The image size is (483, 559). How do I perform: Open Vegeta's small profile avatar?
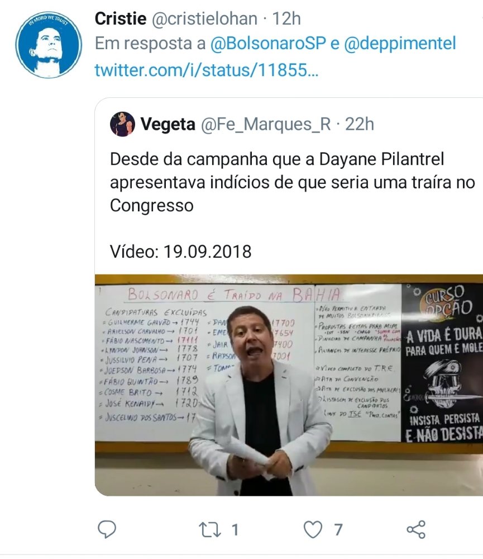tap(122, 124)
